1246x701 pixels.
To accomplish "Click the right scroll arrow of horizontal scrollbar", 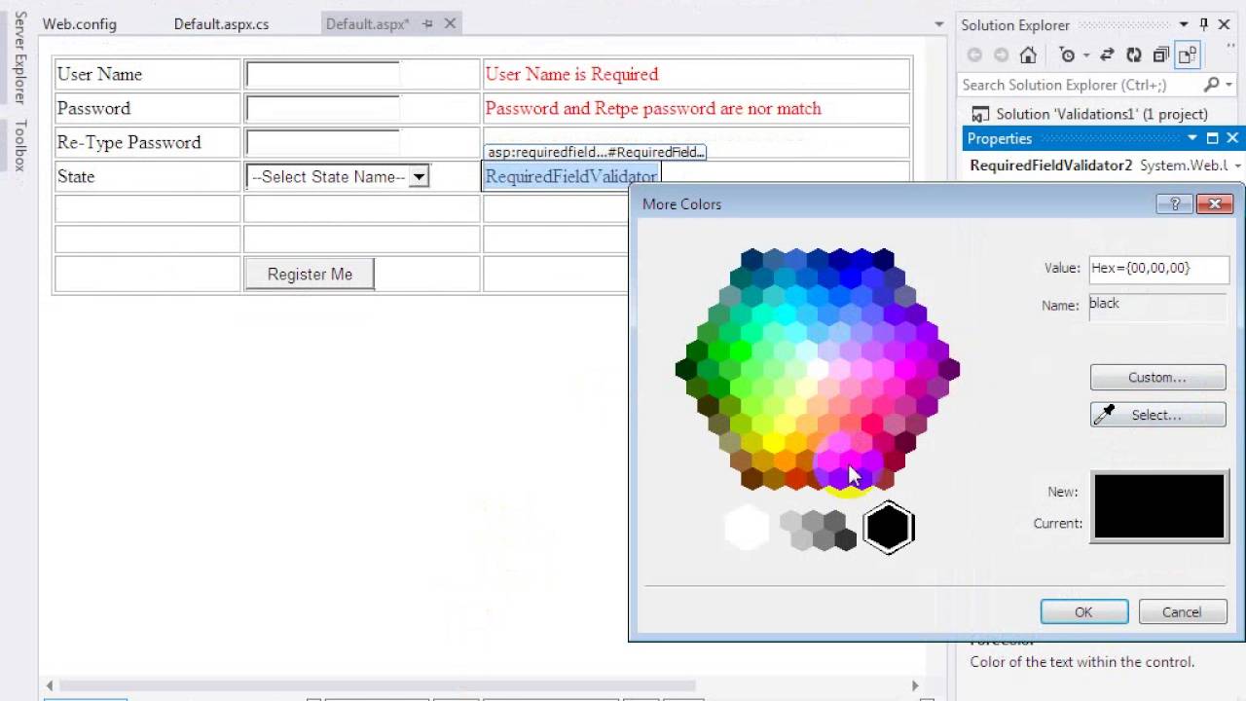I will pyautogui.click(x=915, y=685).
